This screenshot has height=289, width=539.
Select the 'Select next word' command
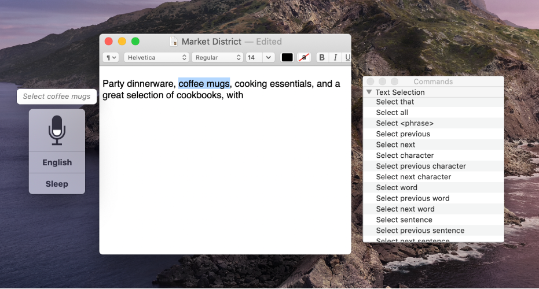click(x=434, y=209)
